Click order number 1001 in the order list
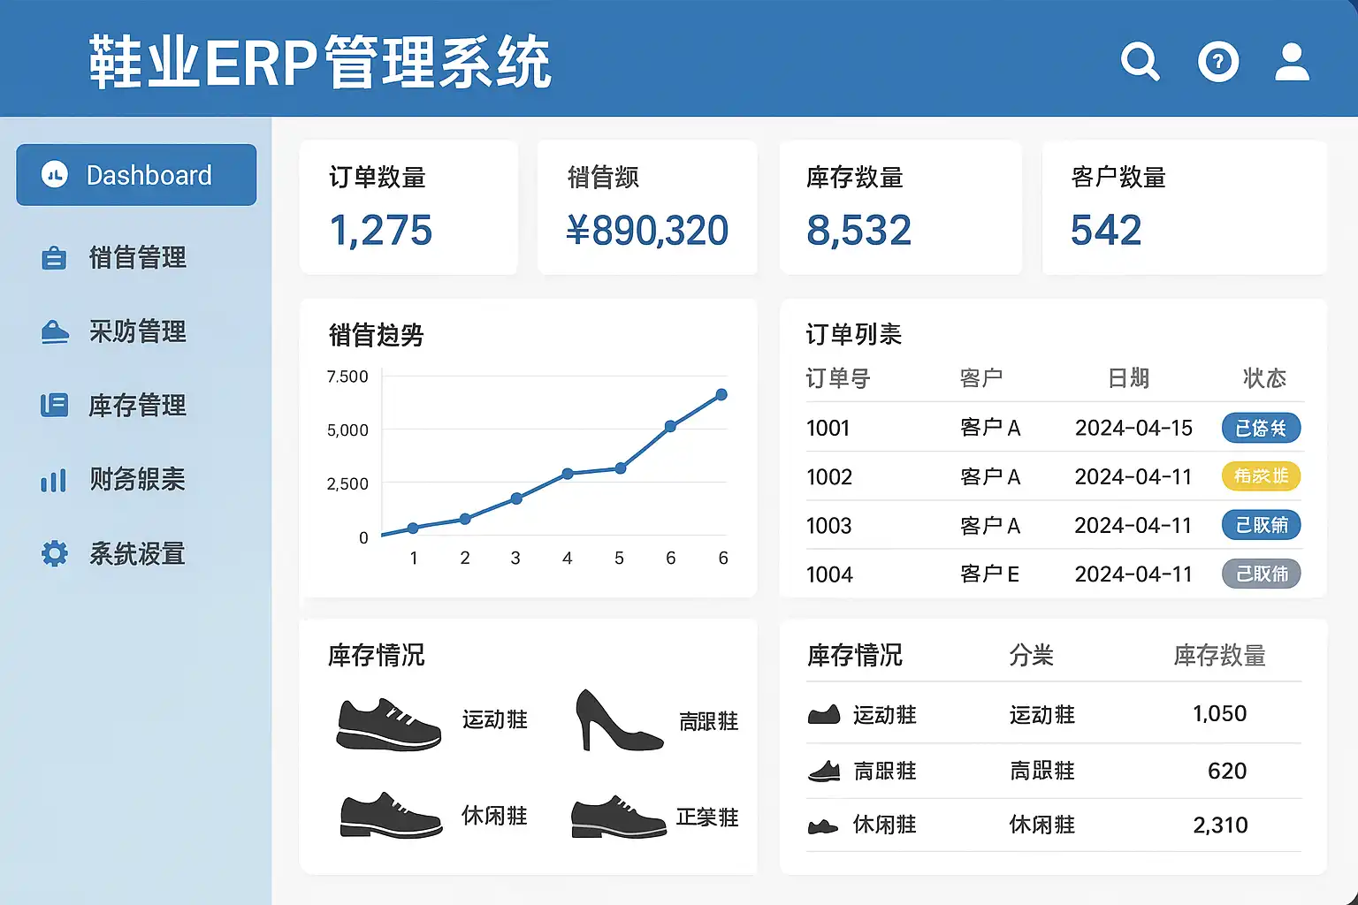The width and height of the screenshot is (1358, 905). (828, 429)
